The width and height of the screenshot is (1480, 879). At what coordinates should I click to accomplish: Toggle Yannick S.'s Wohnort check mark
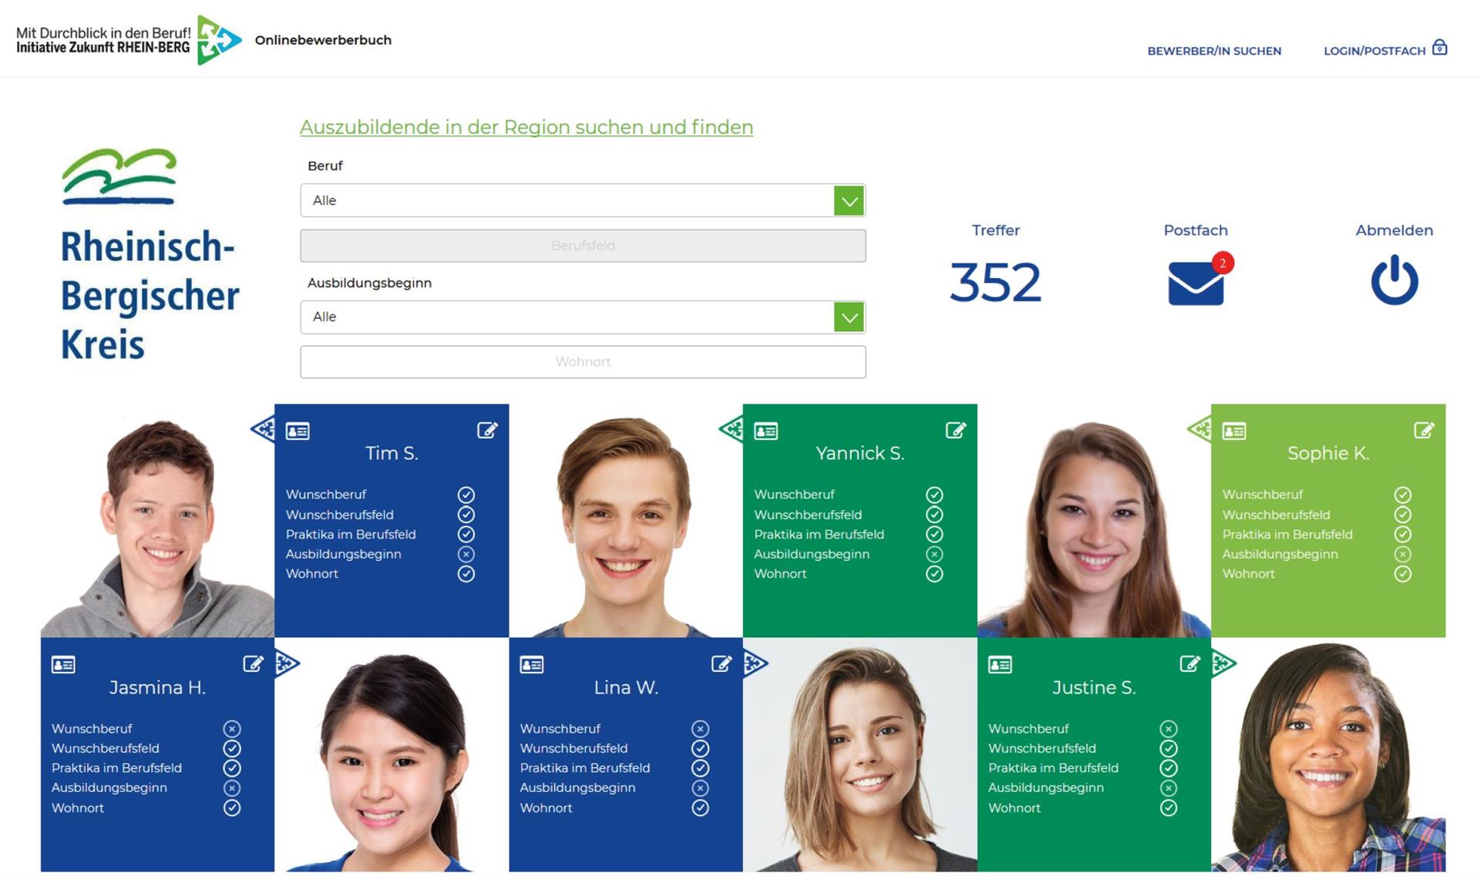(x=934, y=574)
